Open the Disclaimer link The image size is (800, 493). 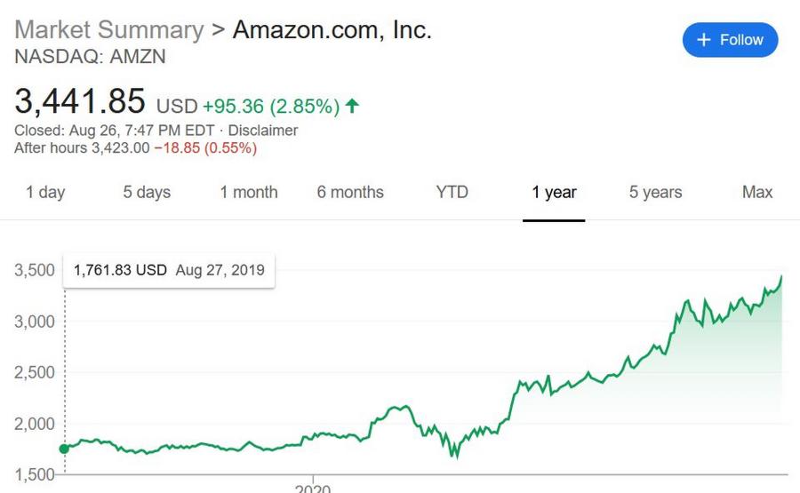point(263,131)
